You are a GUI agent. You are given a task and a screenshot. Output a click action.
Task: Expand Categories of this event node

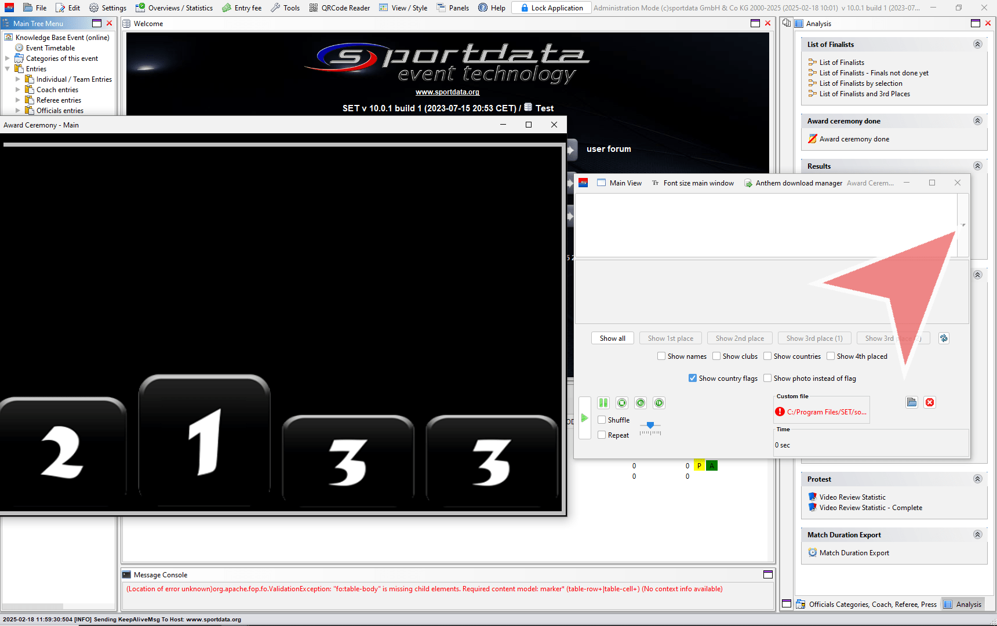(7, 59)
